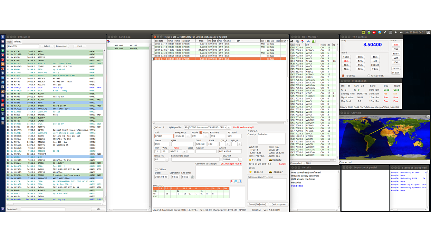Click Disconnect in DXCluster
The height and width of the screenshot is (242, 431).
[61, 46]
